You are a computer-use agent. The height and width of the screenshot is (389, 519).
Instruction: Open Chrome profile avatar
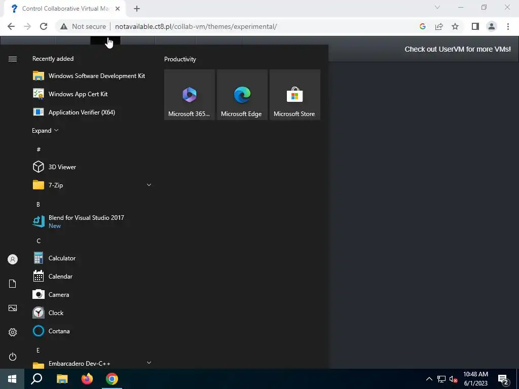492,26
